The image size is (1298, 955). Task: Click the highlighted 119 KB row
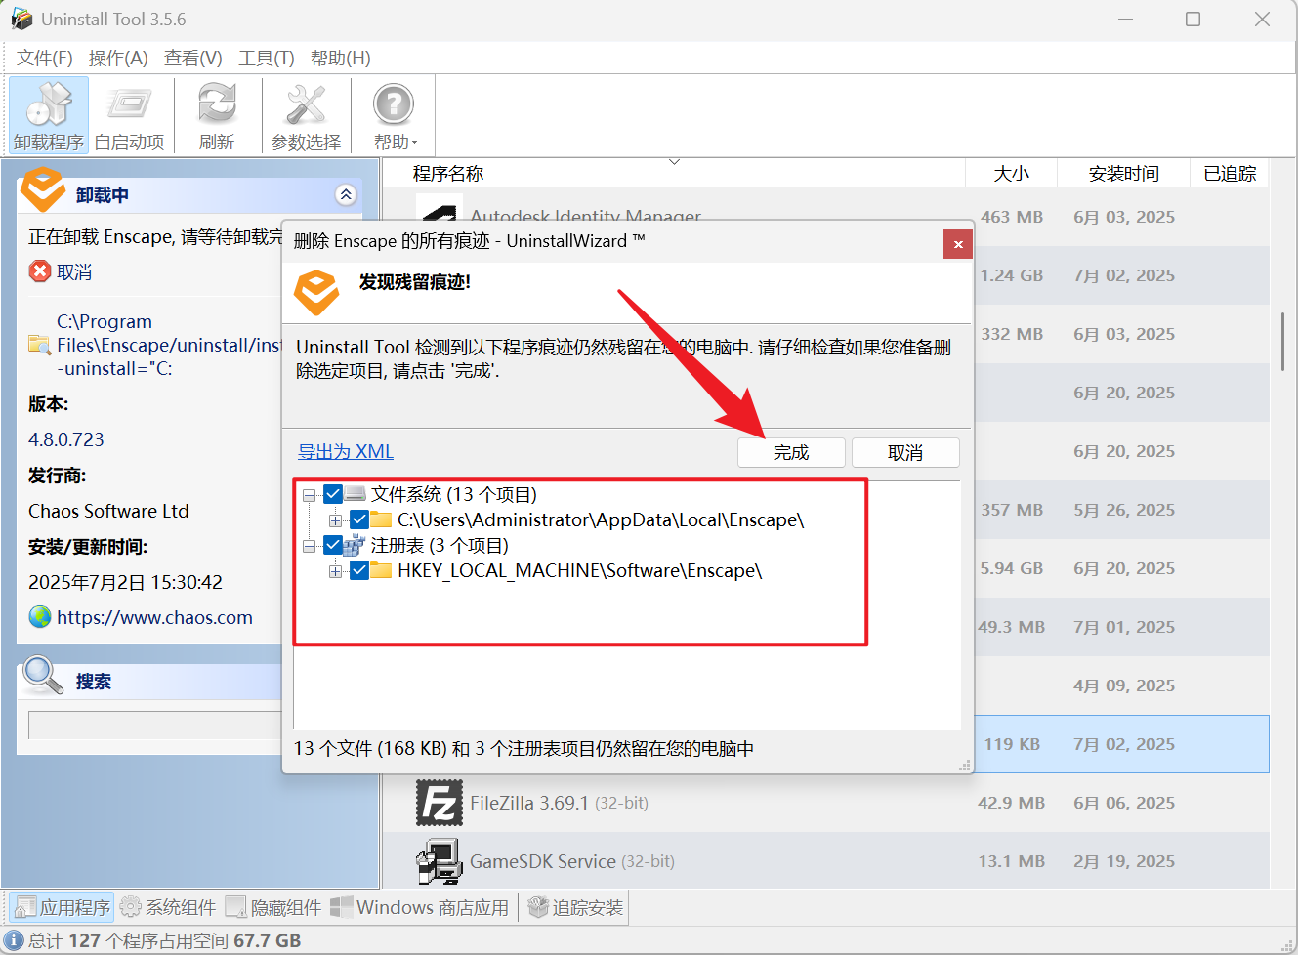[x=1121, y=744]
